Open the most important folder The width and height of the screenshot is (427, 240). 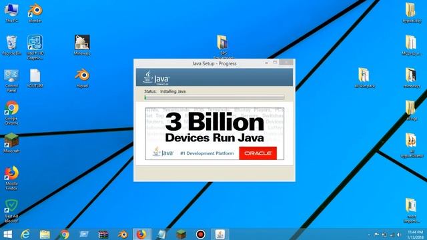[412, 211]
